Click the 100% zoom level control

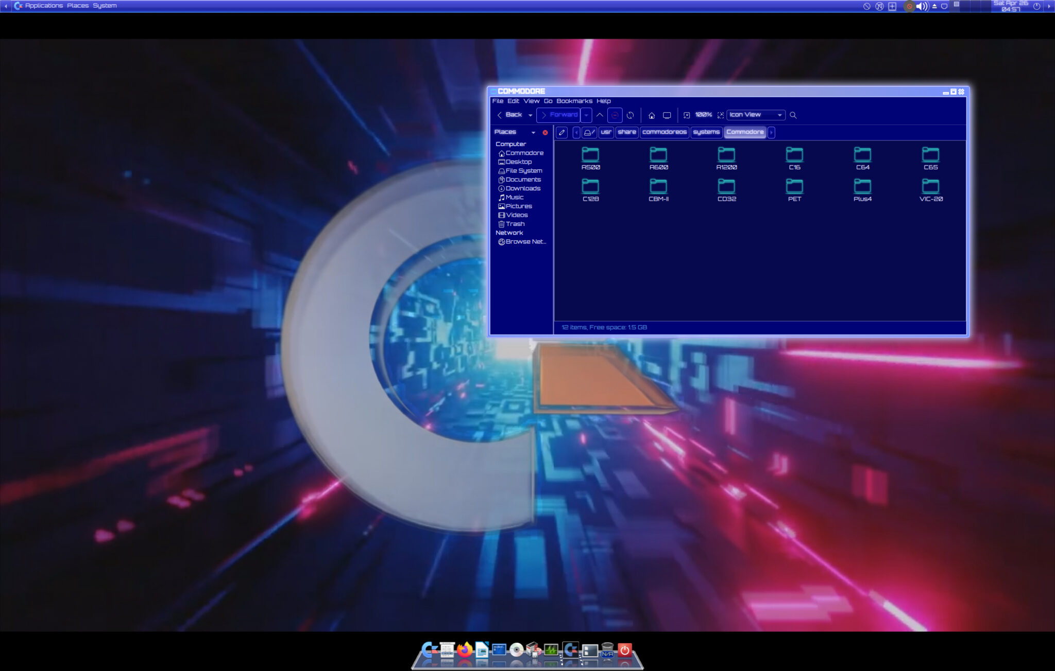pos(704,115)
